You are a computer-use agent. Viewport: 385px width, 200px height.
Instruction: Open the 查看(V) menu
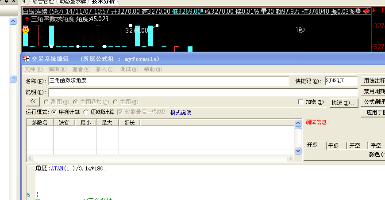[81, 69]
